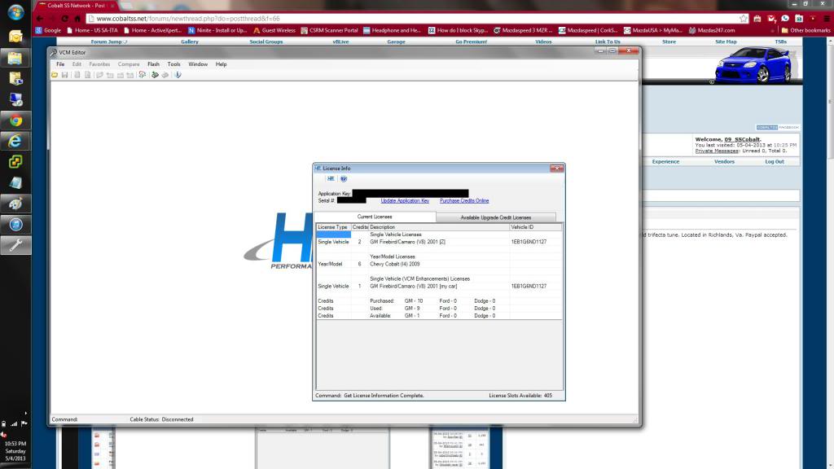Open Private Messages link

pos(717,151)
